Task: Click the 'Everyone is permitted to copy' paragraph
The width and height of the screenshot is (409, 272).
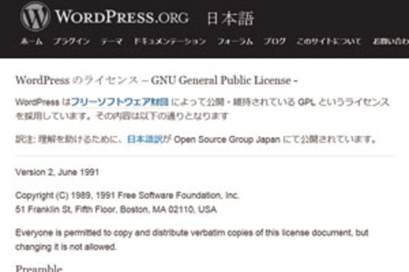Action: (192, 240)
